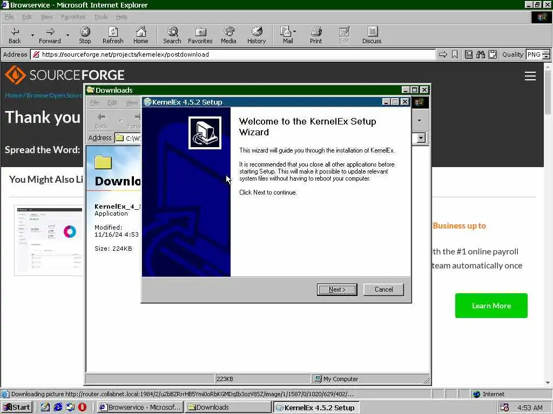553x414 pixels.
Task: Click the yellow folder icon in Downloads pane
Action: tap(103, 162)
